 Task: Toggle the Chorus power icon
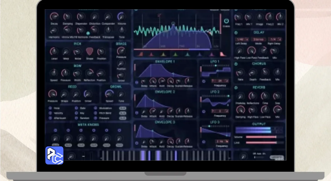(236, 64)
